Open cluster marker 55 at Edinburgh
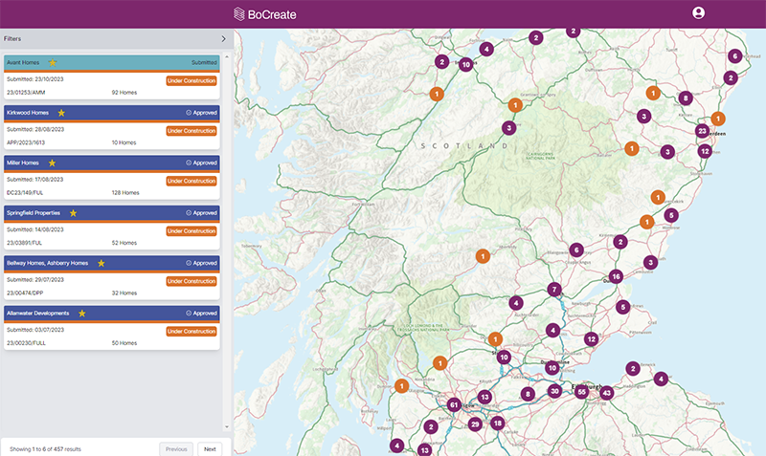 581,392
